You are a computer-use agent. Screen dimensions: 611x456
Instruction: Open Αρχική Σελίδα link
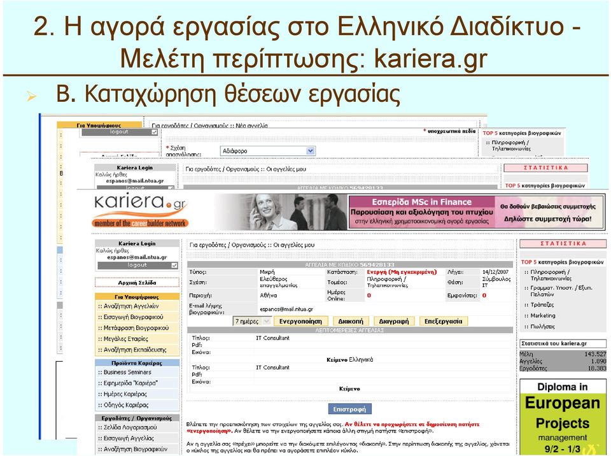[x=137, y=282]
